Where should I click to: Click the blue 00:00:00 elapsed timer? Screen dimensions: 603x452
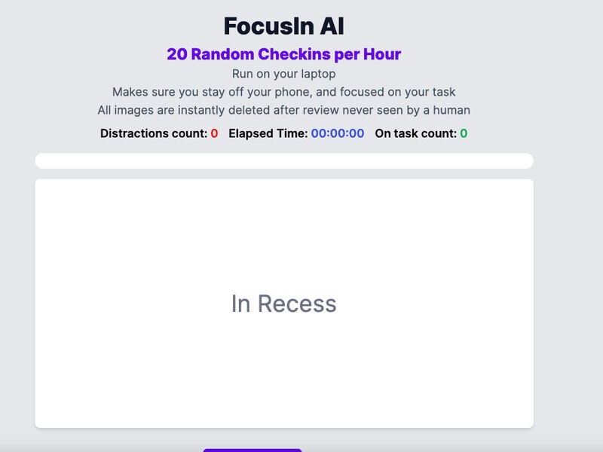[x=338, y=133]
